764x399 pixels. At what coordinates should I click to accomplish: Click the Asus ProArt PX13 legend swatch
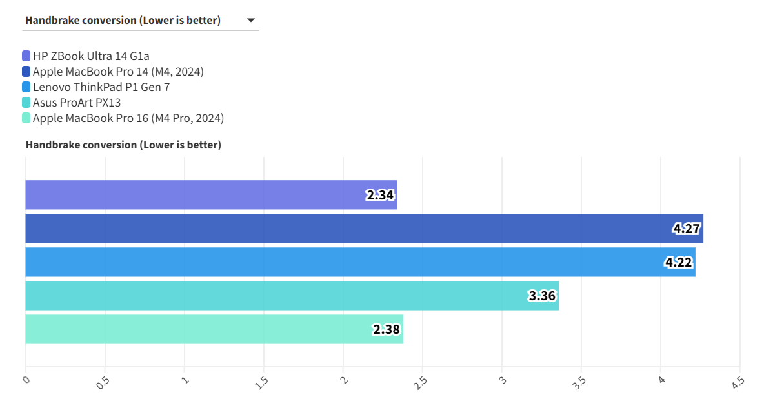point(26,103)
